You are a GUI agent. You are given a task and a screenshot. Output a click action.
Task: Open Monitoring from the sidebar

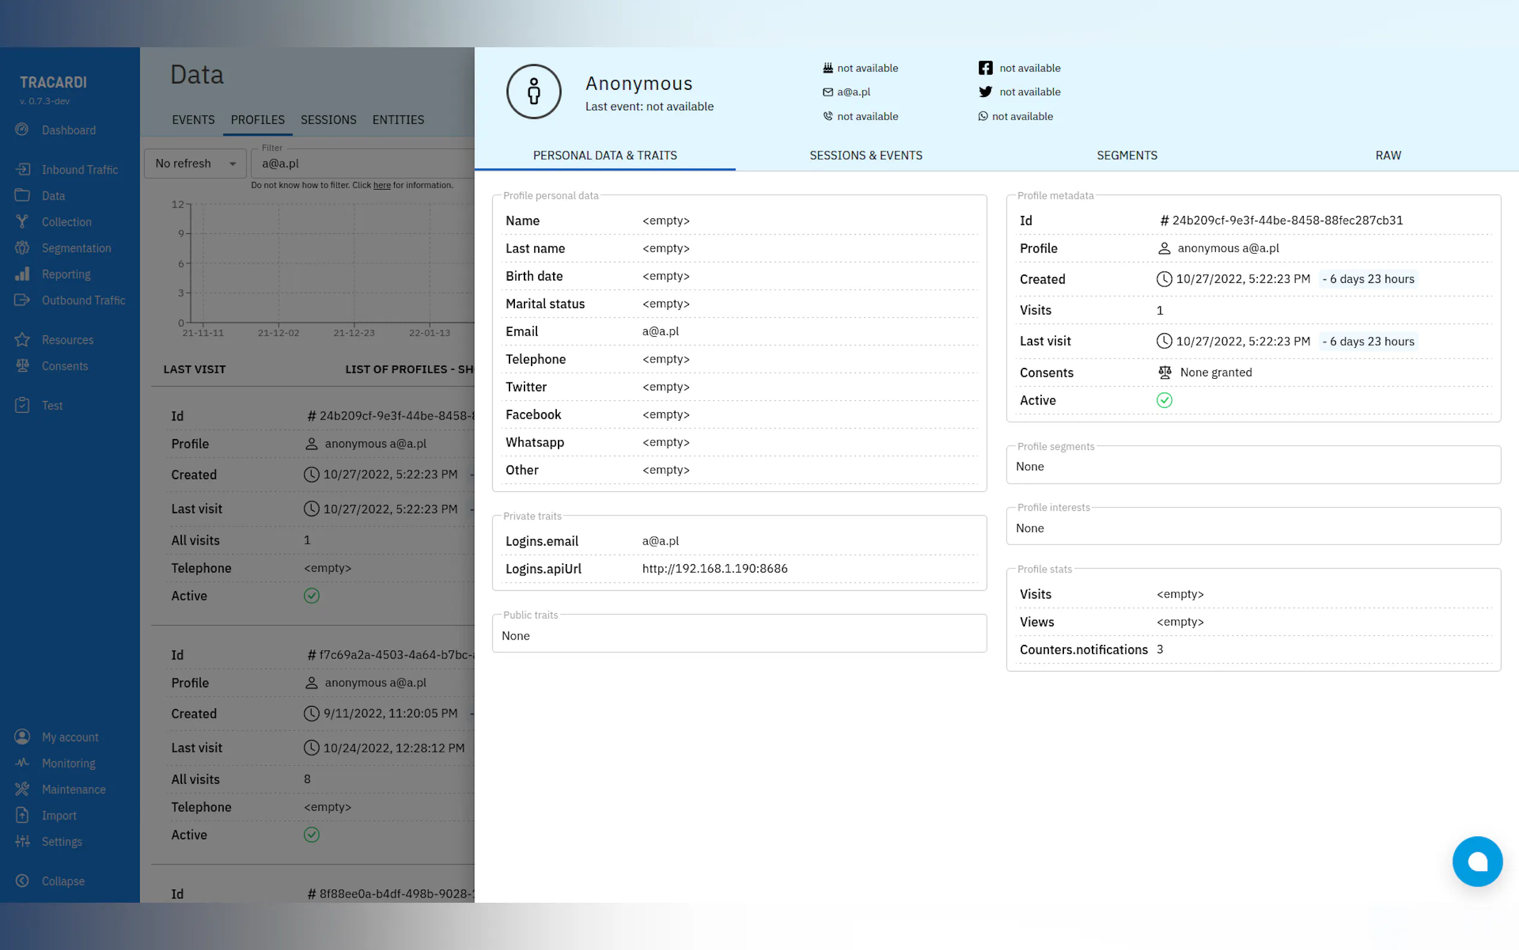pyautogui.click(x=68, y=763)
